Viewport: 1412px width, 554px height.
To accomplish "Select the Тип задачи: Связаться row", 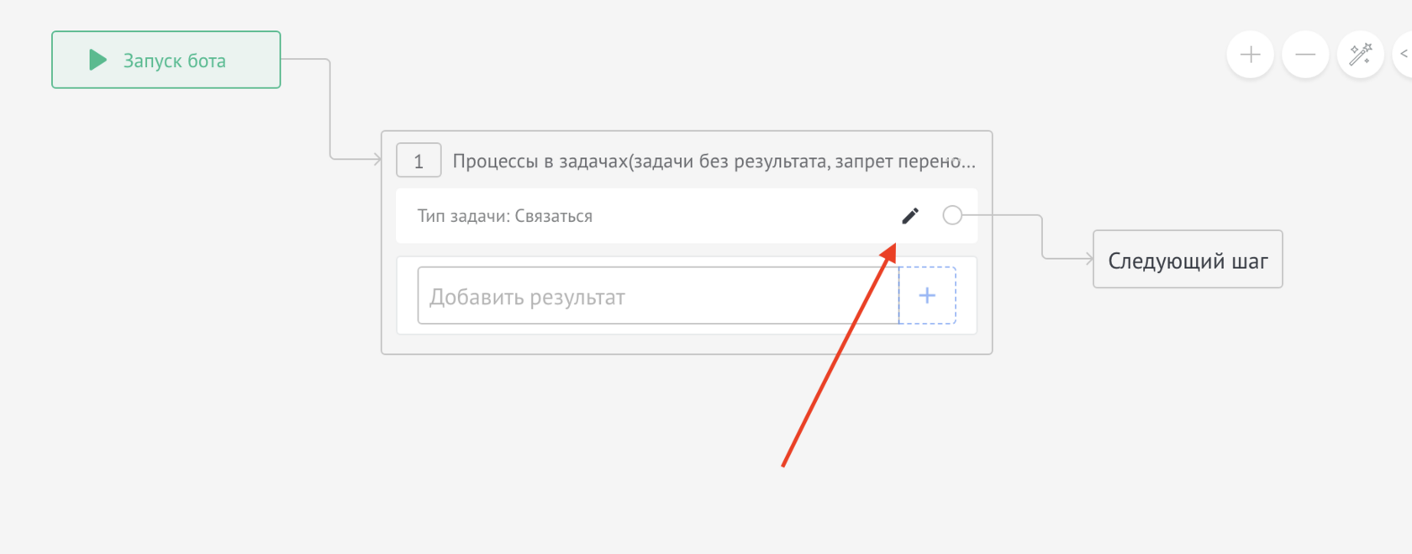I will pyautogui.click(x=588, y=216).
